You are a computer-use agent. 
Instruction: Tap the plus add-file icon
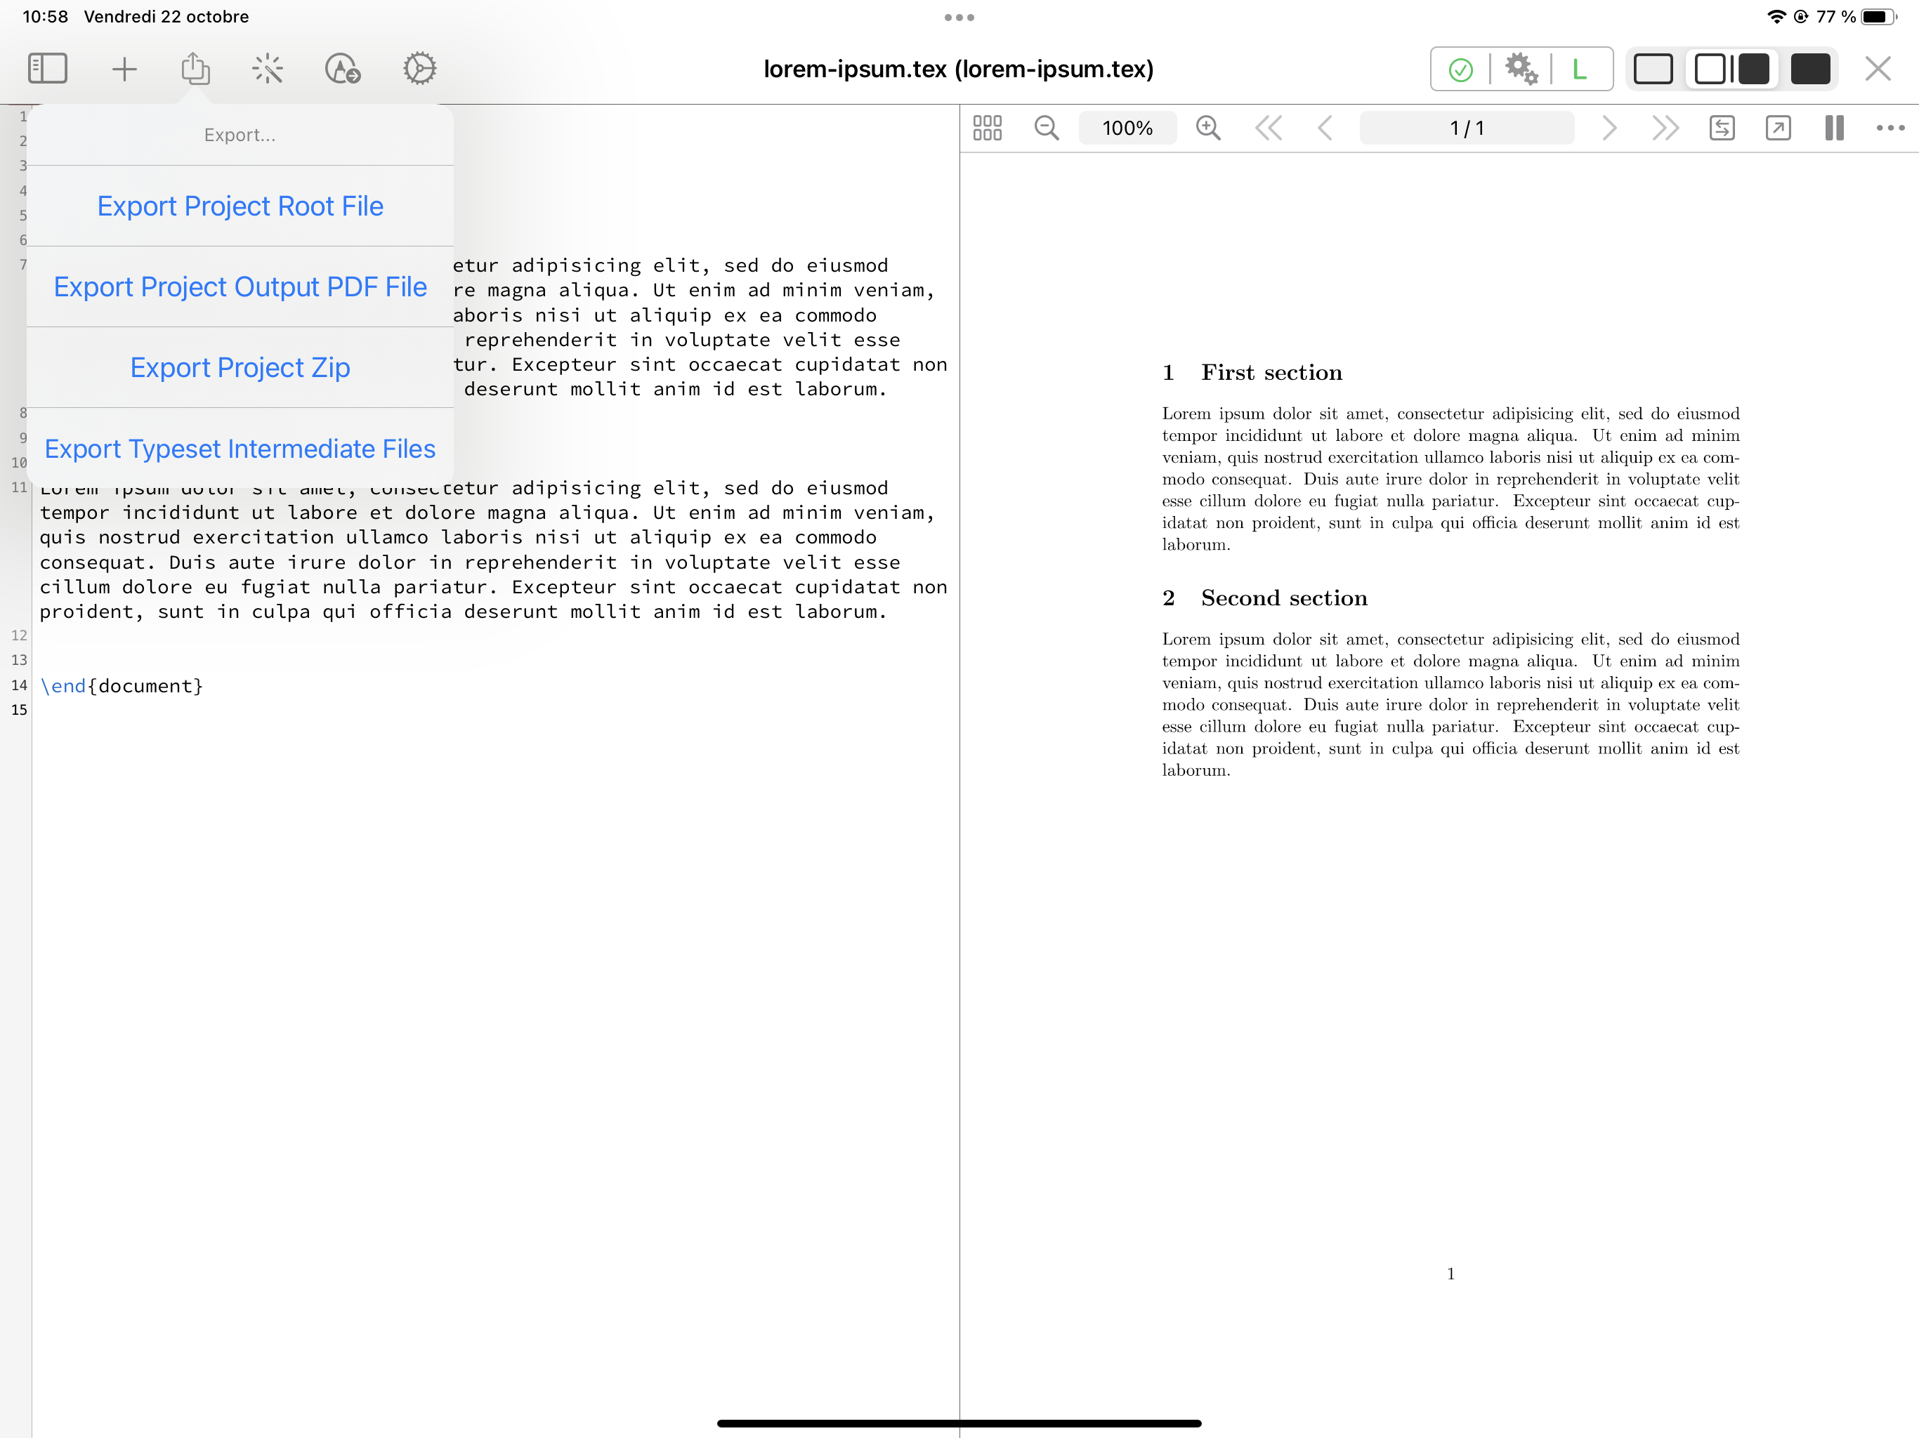(x=124, y=69)
